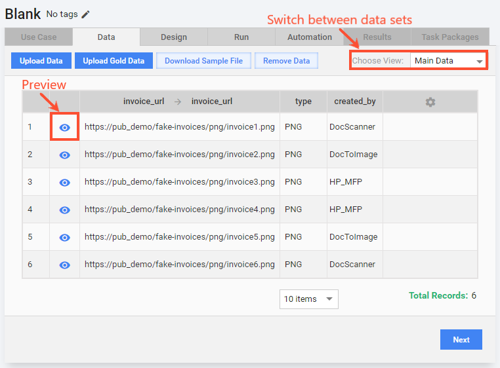Click DocScanner in row 6
This screenshot has width=500, height=368.
tap(352, 265)
